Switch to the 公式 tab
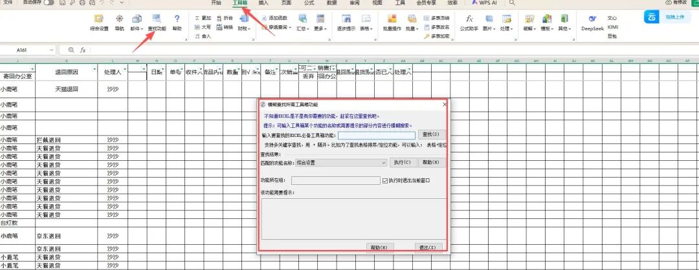Image resolution: width=699 pixels, height=270 pixels. click(x=309, y=3)
